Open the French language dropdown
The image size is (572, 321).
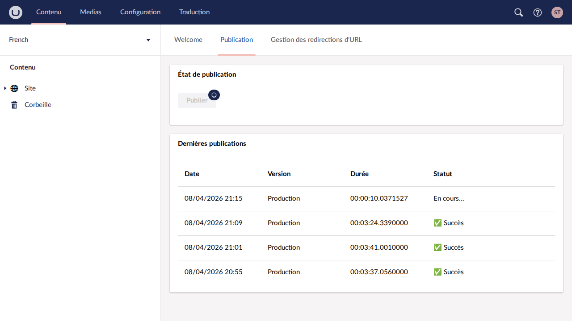click(80, 40)
